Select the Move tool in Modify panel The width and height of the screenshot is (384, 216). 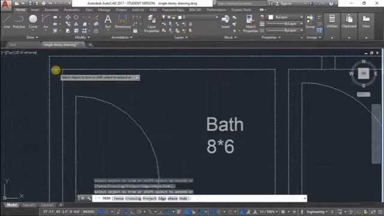tap(68, 17)
